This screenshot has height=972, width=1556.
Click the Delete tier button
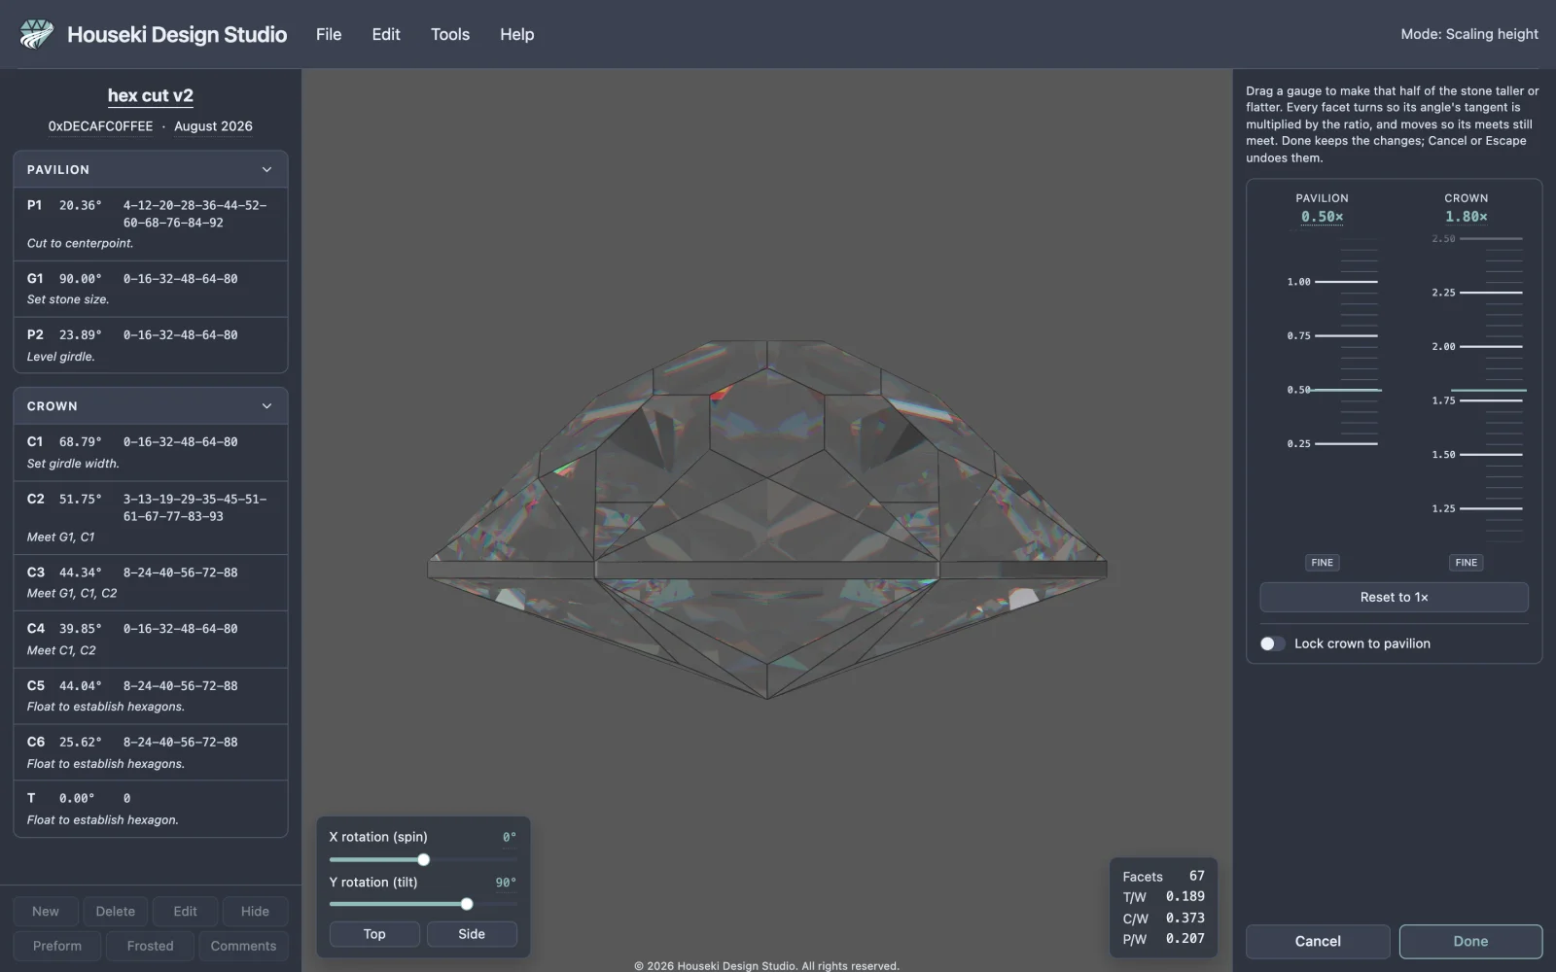pyautogui.click(x=116, y=912)
